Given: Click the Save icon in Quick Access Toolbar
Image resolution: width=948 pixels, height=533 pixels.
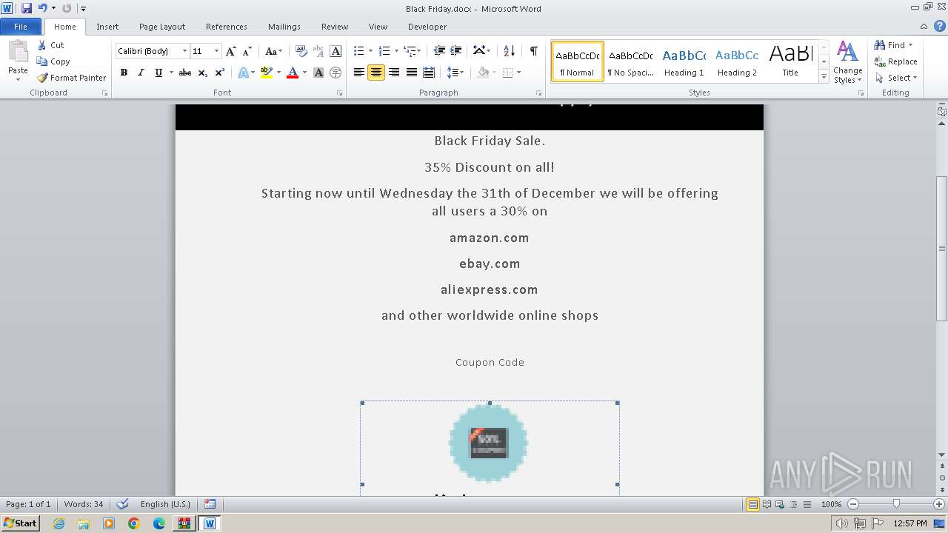Looking at the screenshot, I should [x=27, y=8].
